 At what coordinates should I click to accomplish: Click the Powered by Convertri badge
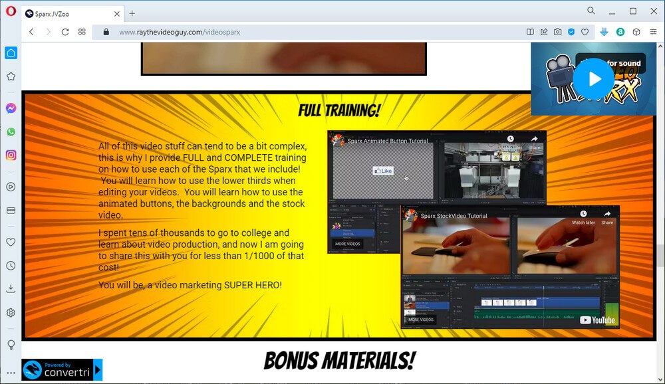click(62, 369)
